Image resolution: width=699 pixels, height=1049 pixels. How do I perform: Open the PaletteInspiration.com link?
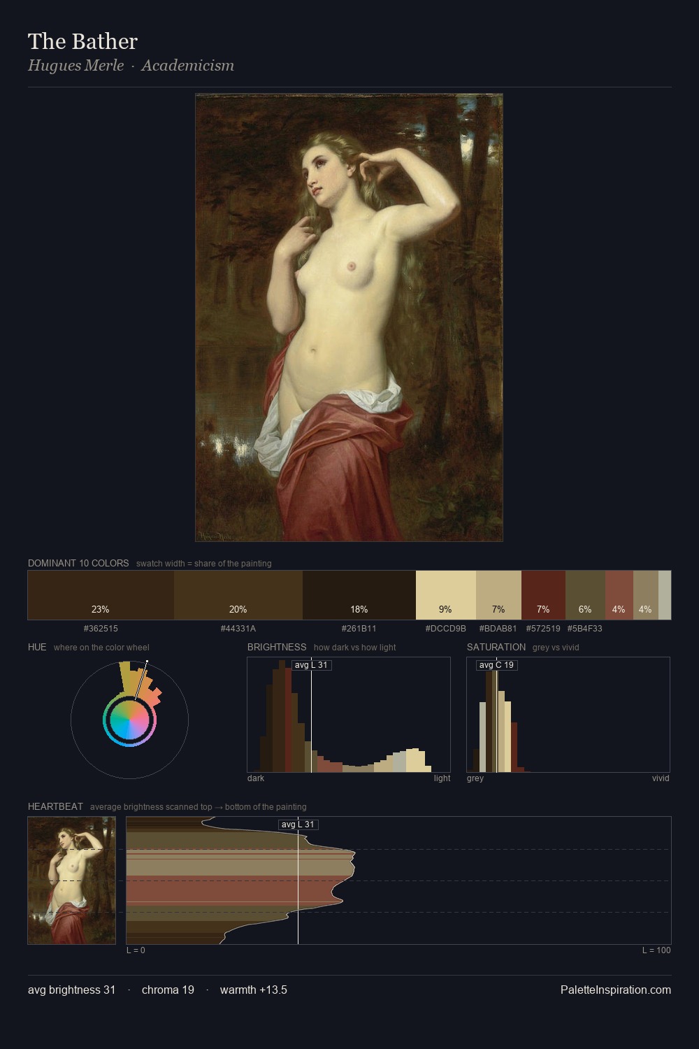tap(616, 990)
